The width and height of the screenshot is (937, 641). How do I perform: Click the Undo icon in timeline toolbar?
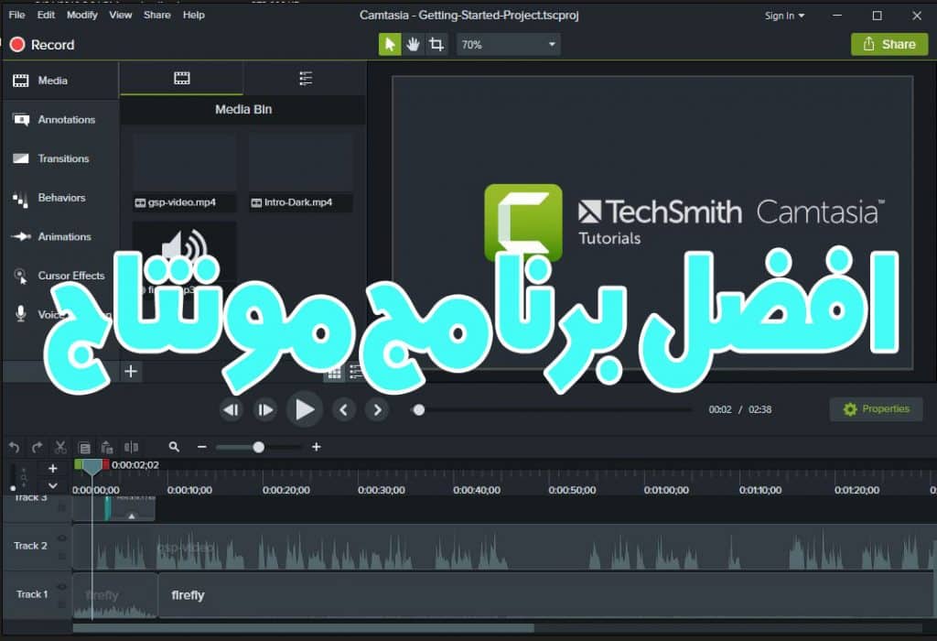tap(15, 447)
